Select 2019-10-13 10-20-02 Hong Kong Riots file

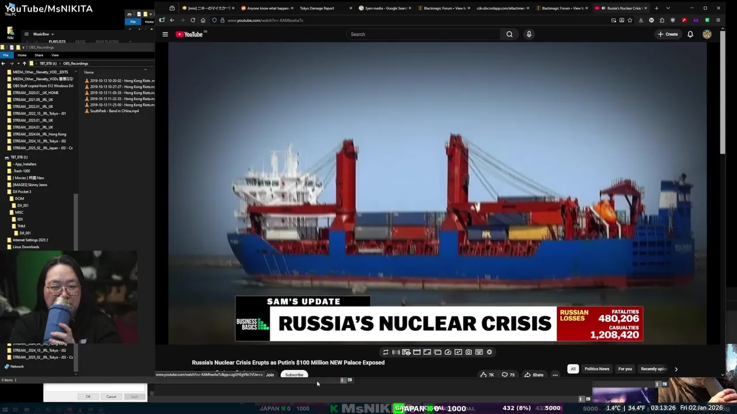tap(119, 81)
